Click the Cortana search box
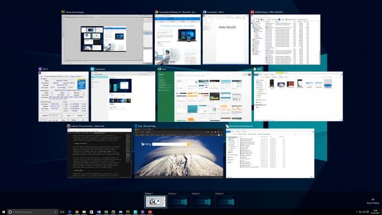 32,212
